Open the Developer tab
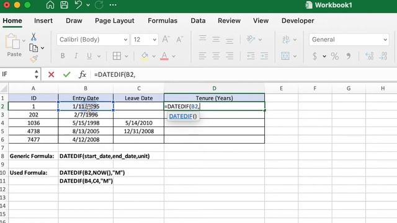 pyautogui.click(x=298, y=20)
